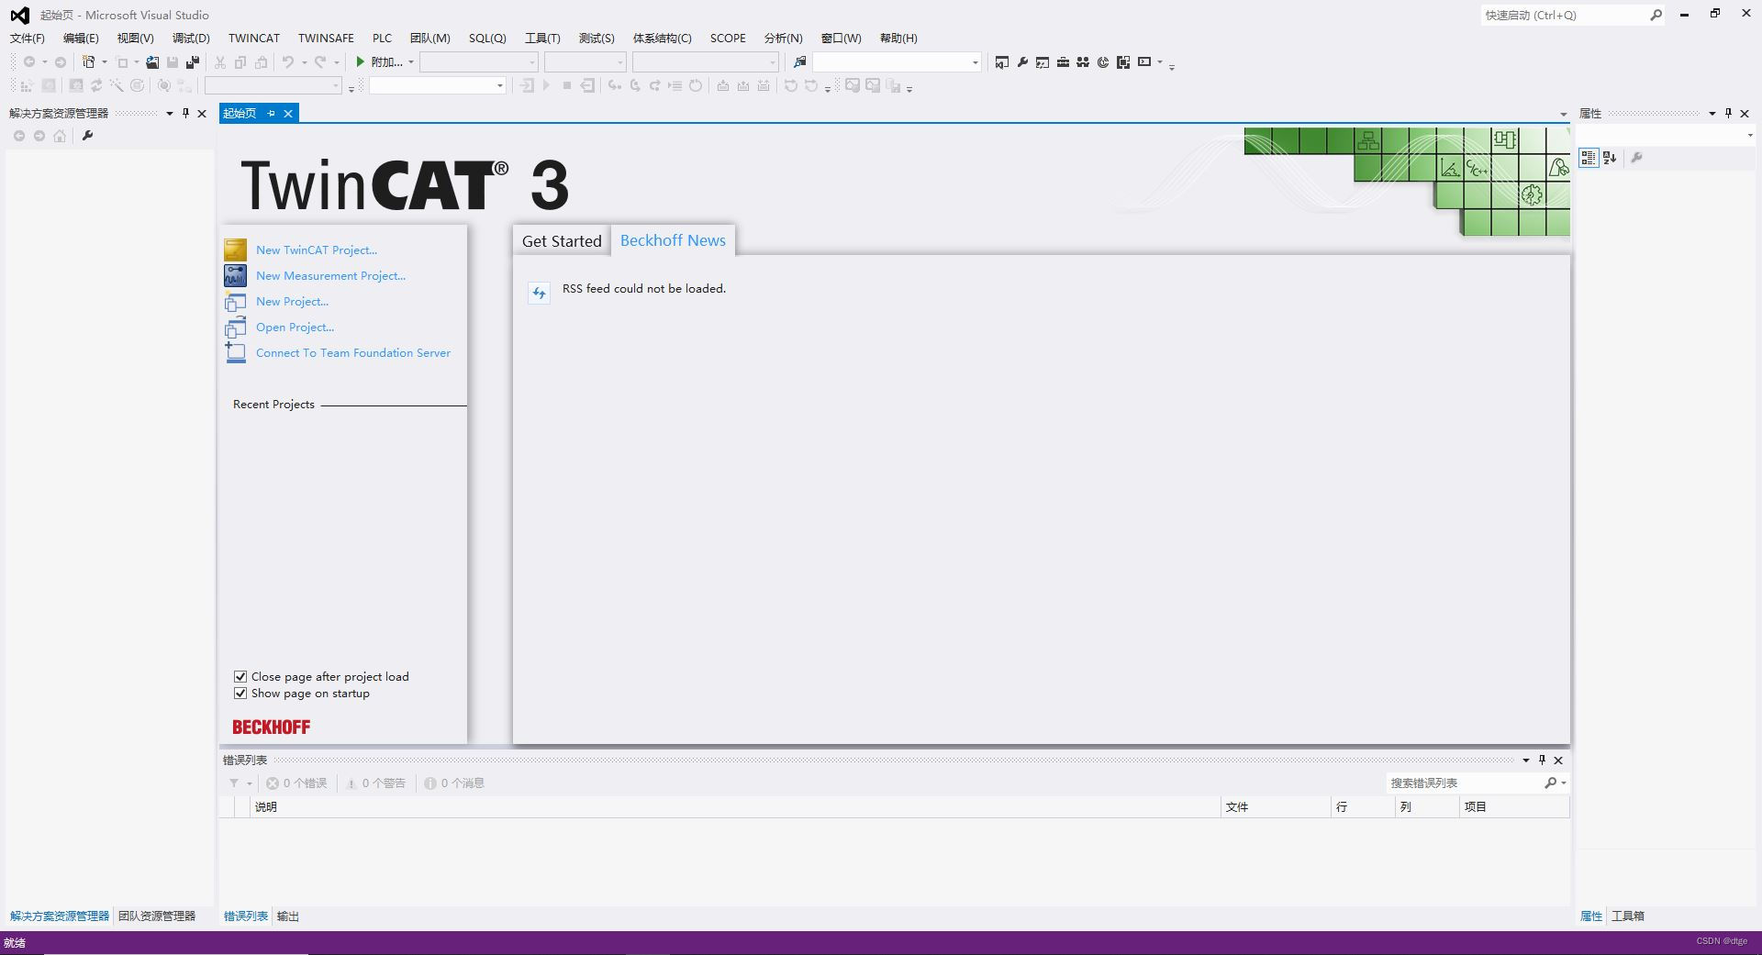Viewport: 1762px width, 955px height.
Task: Open the Command Window toolbar icon
Action: pos(1144,62)
